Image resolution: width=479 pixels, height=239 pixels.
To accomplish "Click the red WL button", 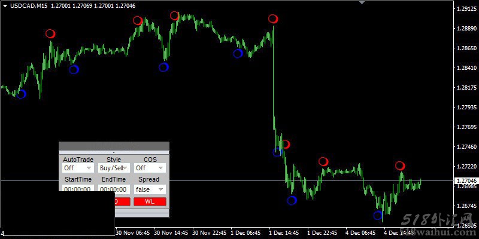I will pyautogui.click(x=150, y=201).
